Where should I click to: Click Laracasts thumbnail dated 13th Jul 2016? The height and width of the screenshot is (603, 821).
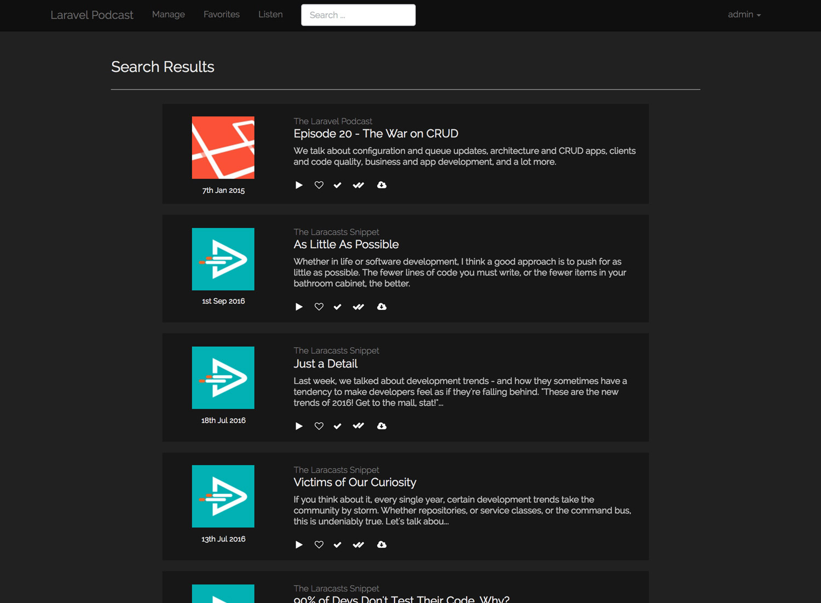(223, 496)
